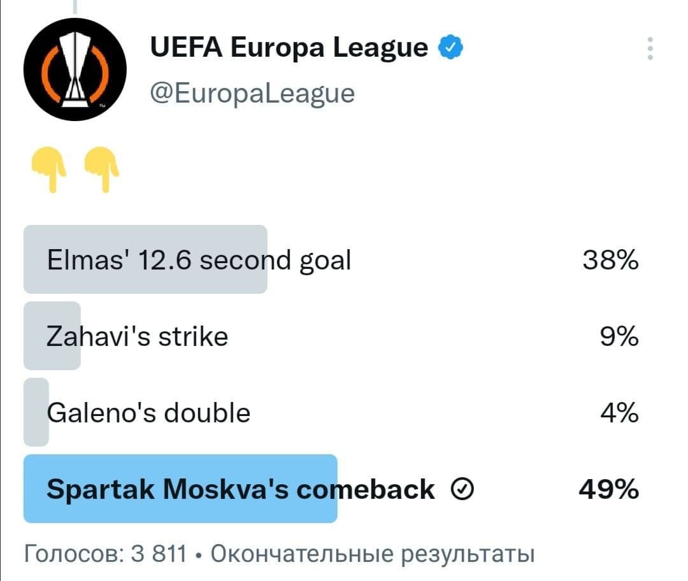
Task: Visit the @EuropaLeague handle link
Action: (252, 93)
